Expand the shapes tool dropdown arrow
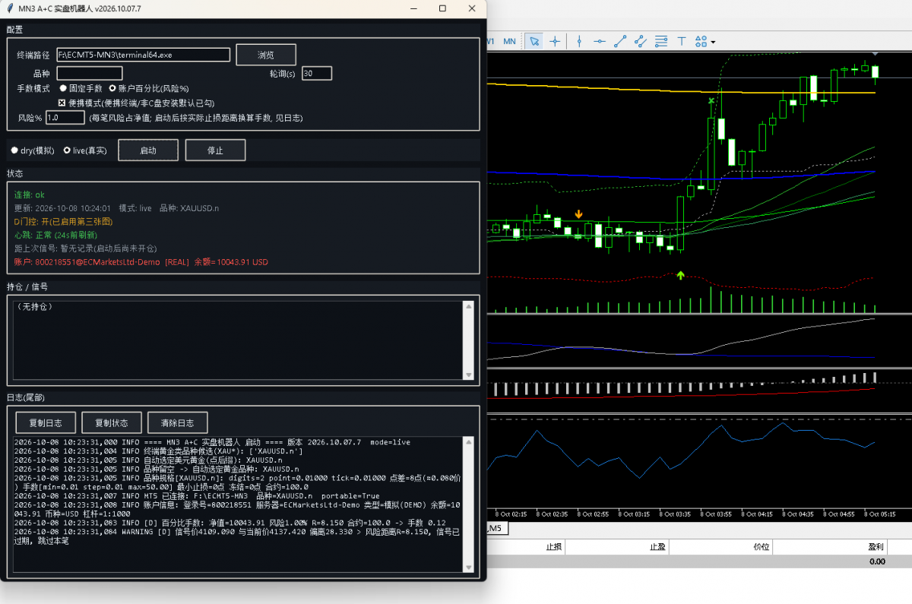This screenshot has width=912, height=604. (713, 42)
